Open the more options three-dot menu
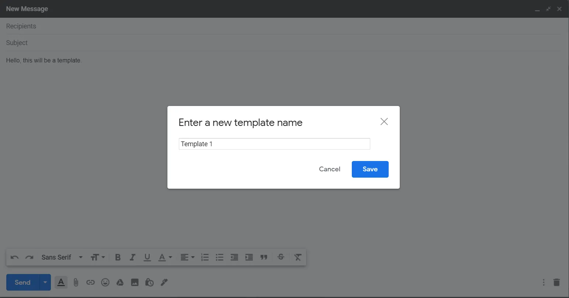 [543, 282]
